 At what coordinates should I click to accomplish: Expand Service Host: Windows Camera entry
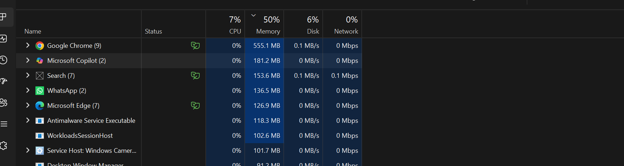tap(28, 150)
